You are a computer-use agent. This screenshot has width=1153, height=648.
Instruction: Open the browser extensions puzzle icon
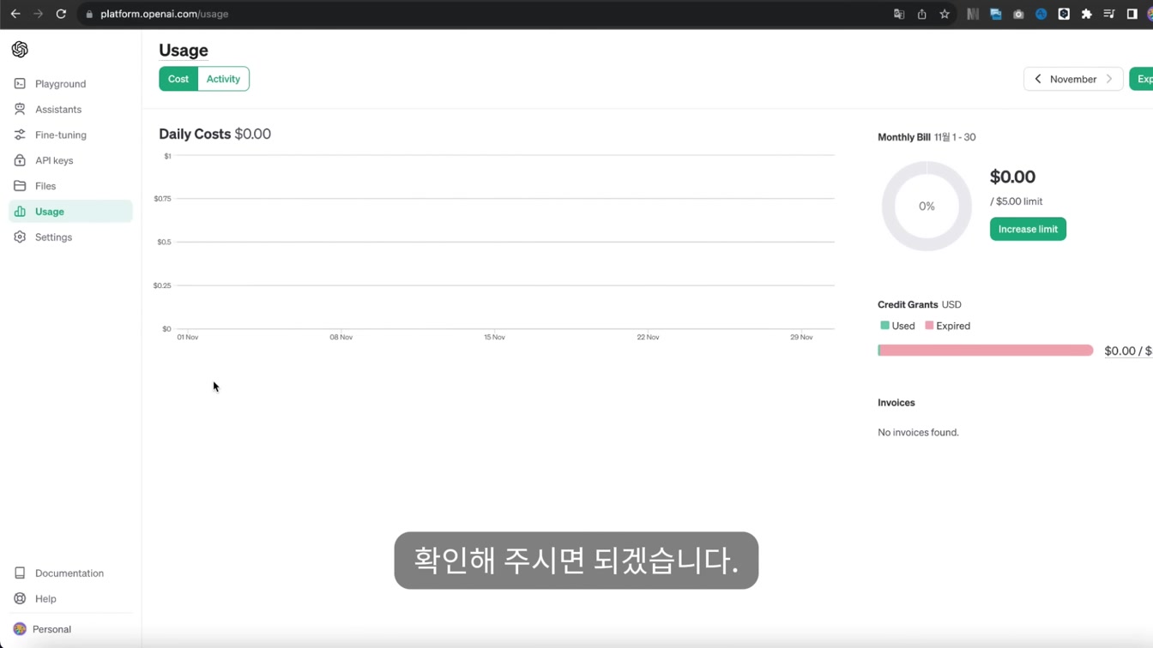click(x=1086, y=14)
